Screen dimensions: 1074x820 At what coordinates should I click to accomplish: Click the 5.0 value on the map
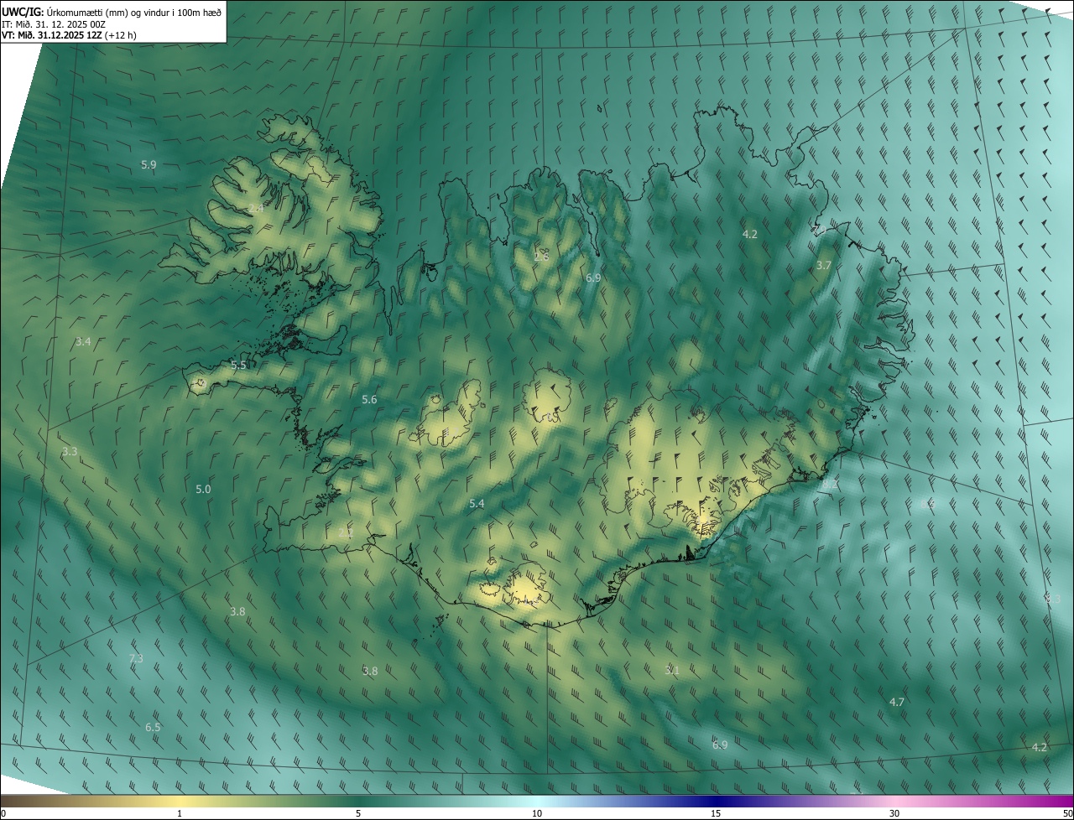203,489
